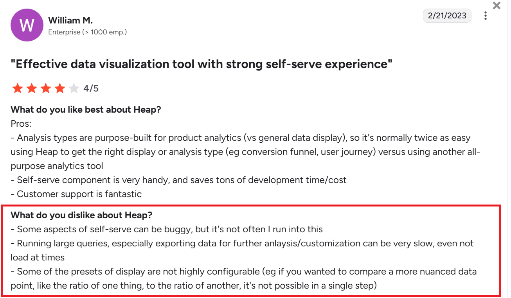The width and height of the screenshot is (511, 298).
Task: Click the second rating star
Action: [31, 88]
